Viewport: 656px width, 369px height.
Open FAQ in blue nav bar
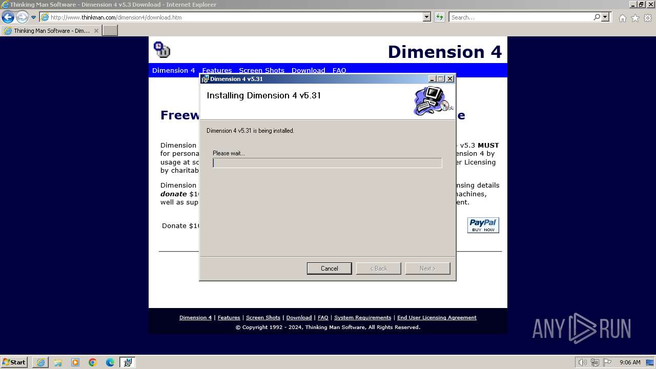coord(339,70)
